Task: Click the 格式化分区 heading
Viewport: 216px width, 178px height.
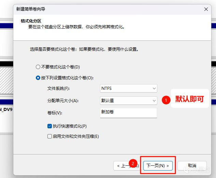Action: tap(31, 21)
